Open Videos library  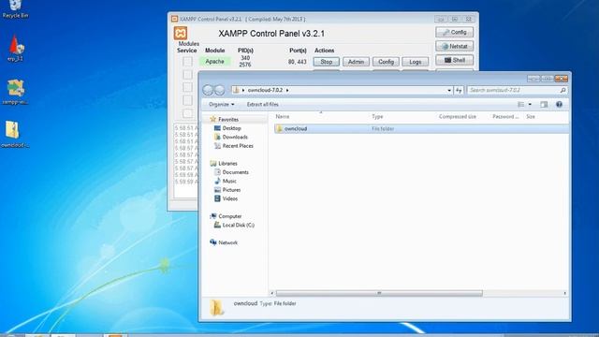(230, 198)
